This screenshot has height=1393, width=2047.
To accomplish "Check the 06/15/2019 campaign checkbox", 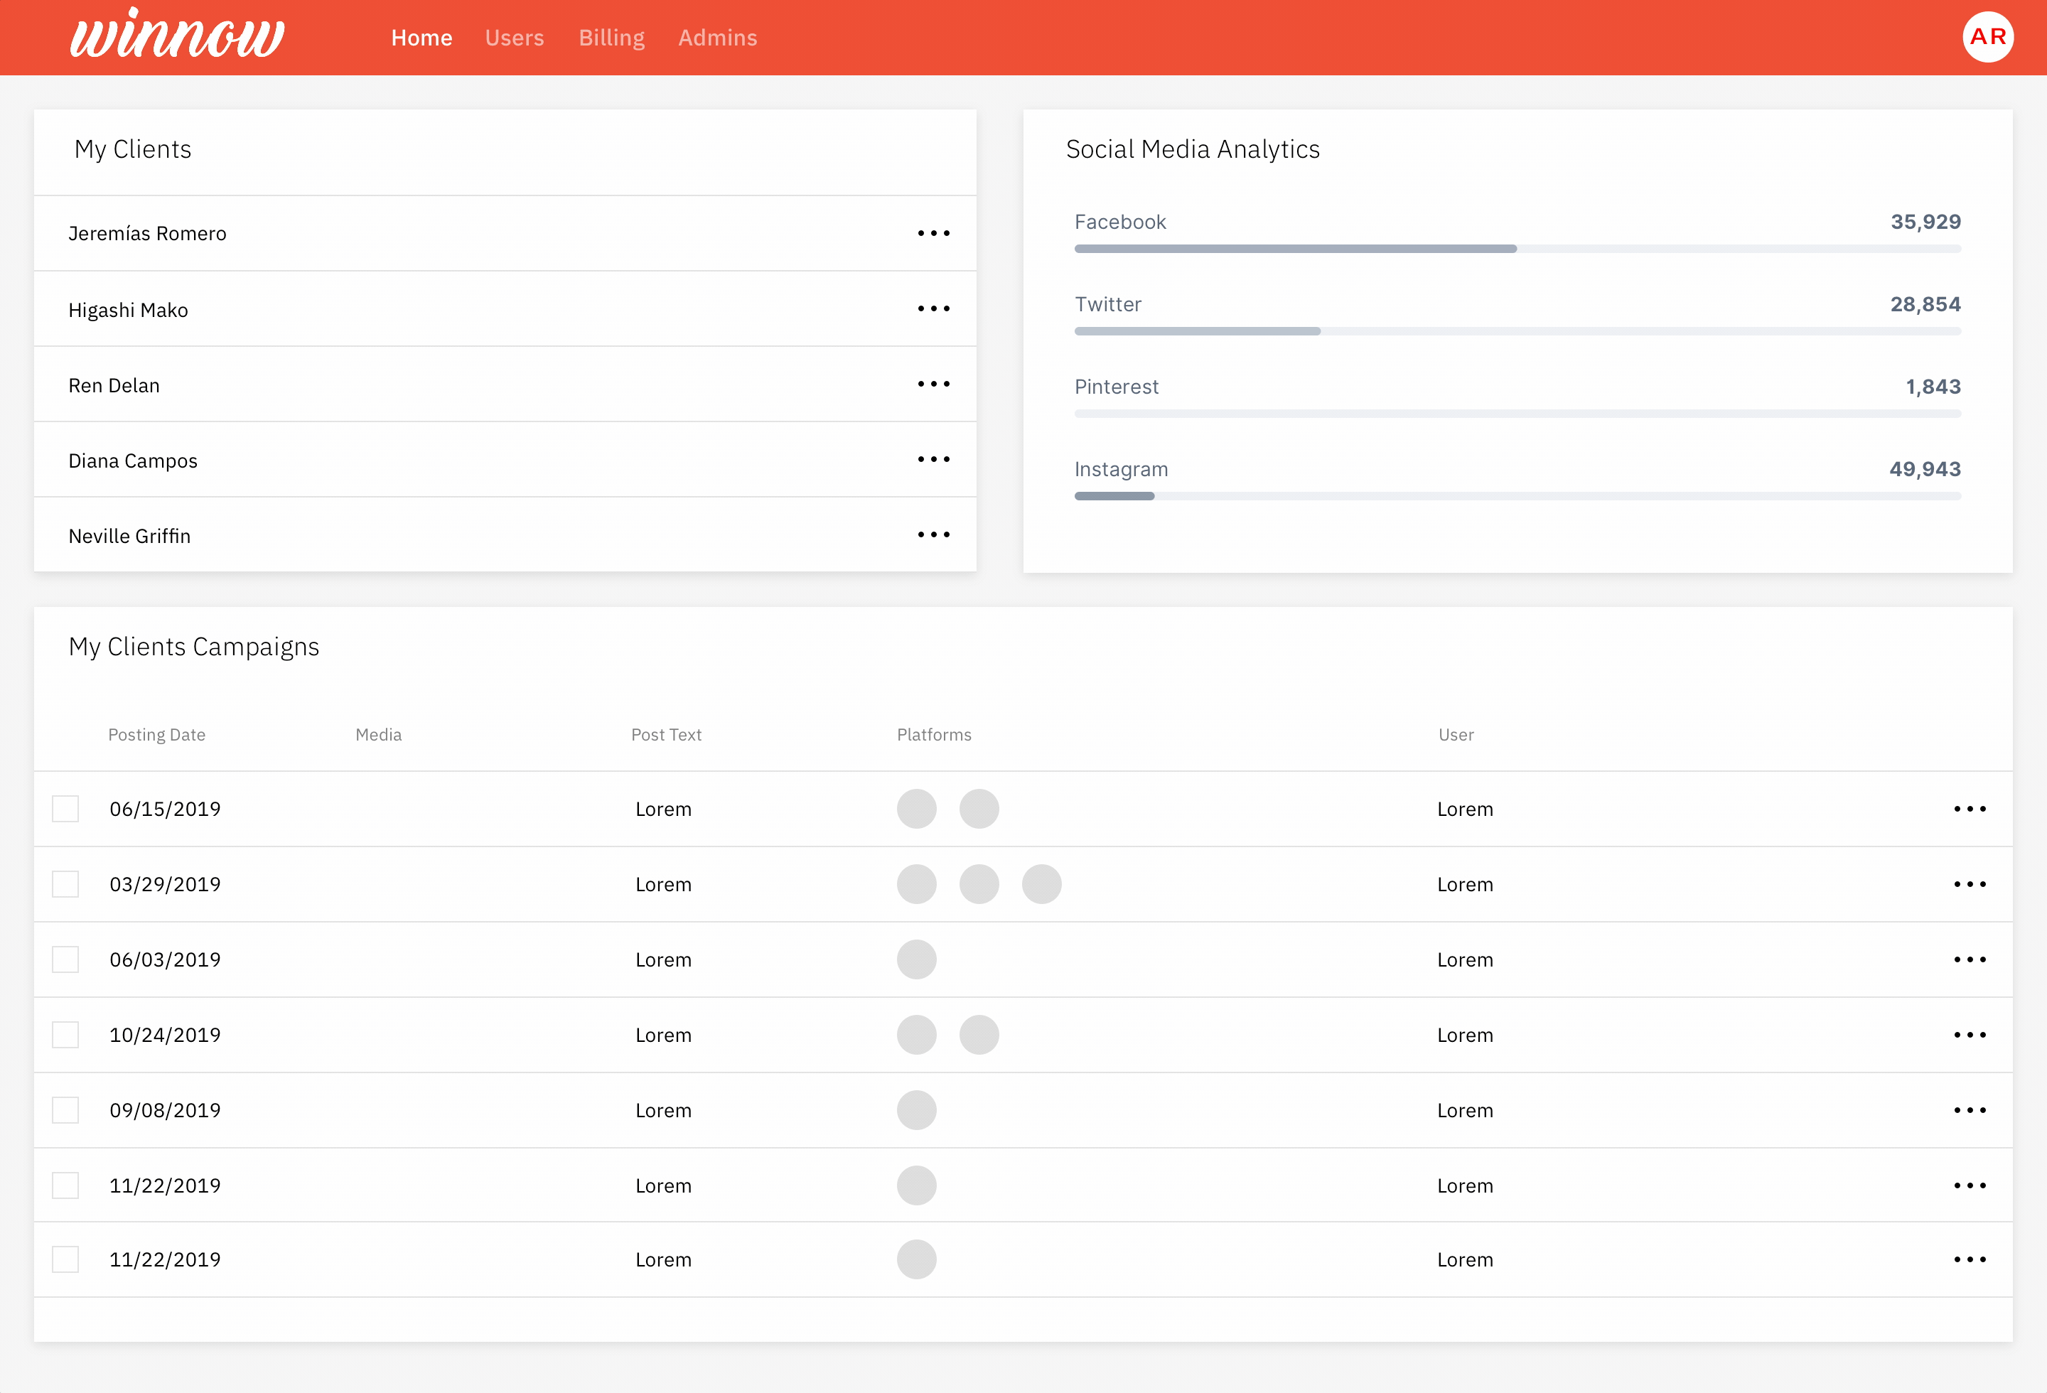I will pos(65,808).
